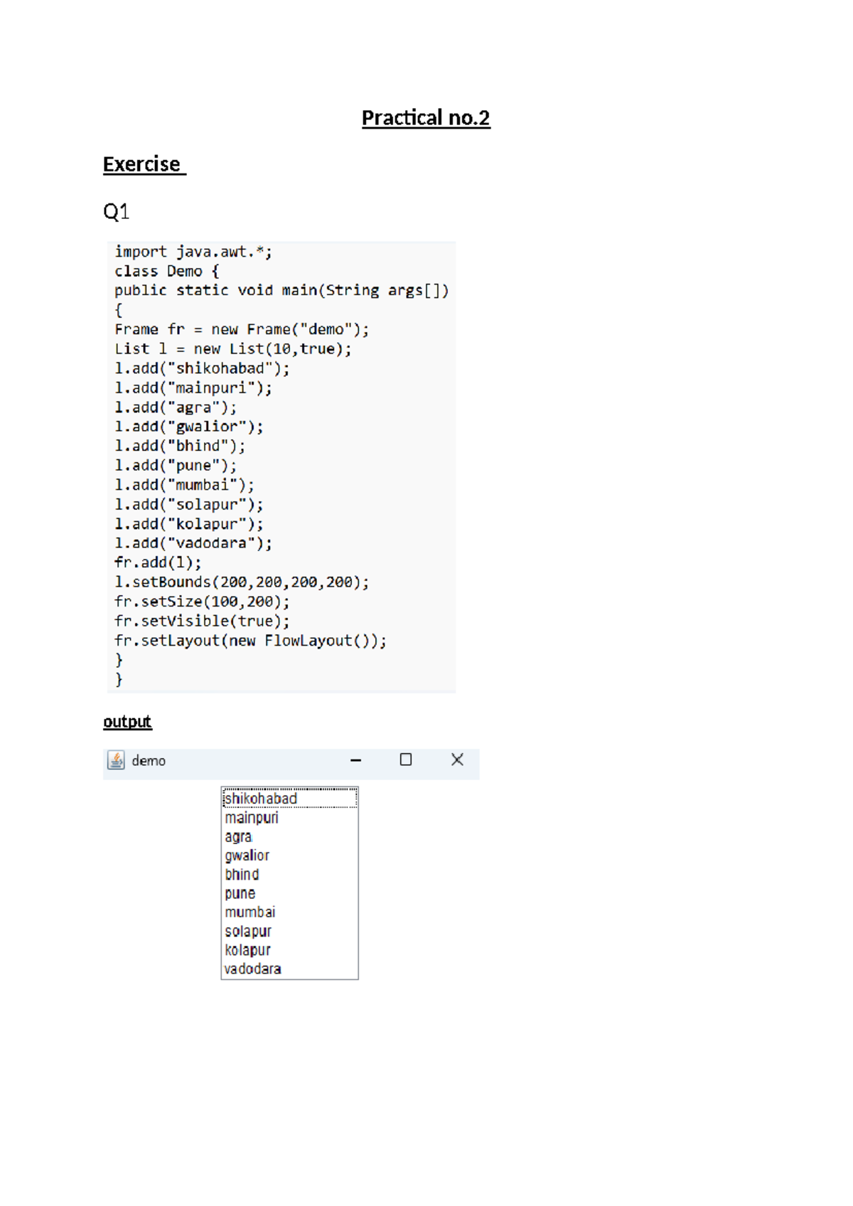Maximize the demo window

coord(406,759)
